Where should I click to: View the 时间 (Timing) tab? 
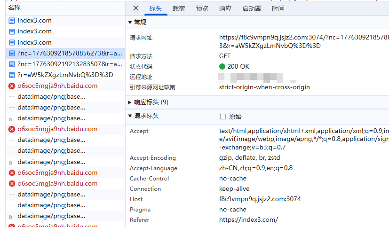click(278, 8)
